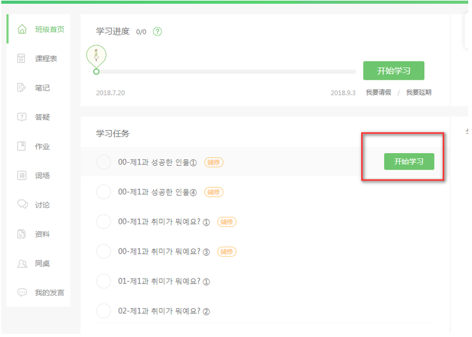472x337 pixels.
Task: Open the task 02-제1과 취미가 뭐예요? ②
Action: (164, 311)
